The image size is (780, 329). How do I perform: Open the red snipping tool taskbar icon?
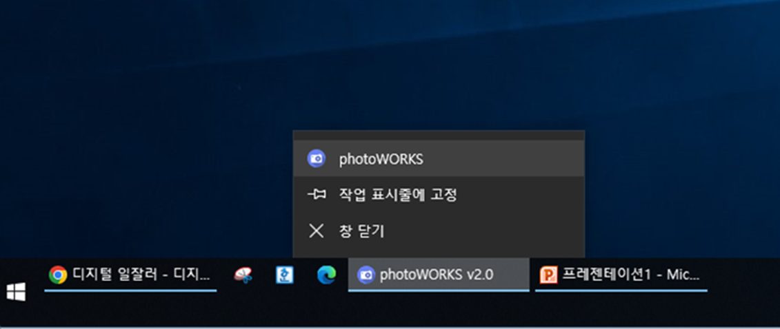(243, 275)
